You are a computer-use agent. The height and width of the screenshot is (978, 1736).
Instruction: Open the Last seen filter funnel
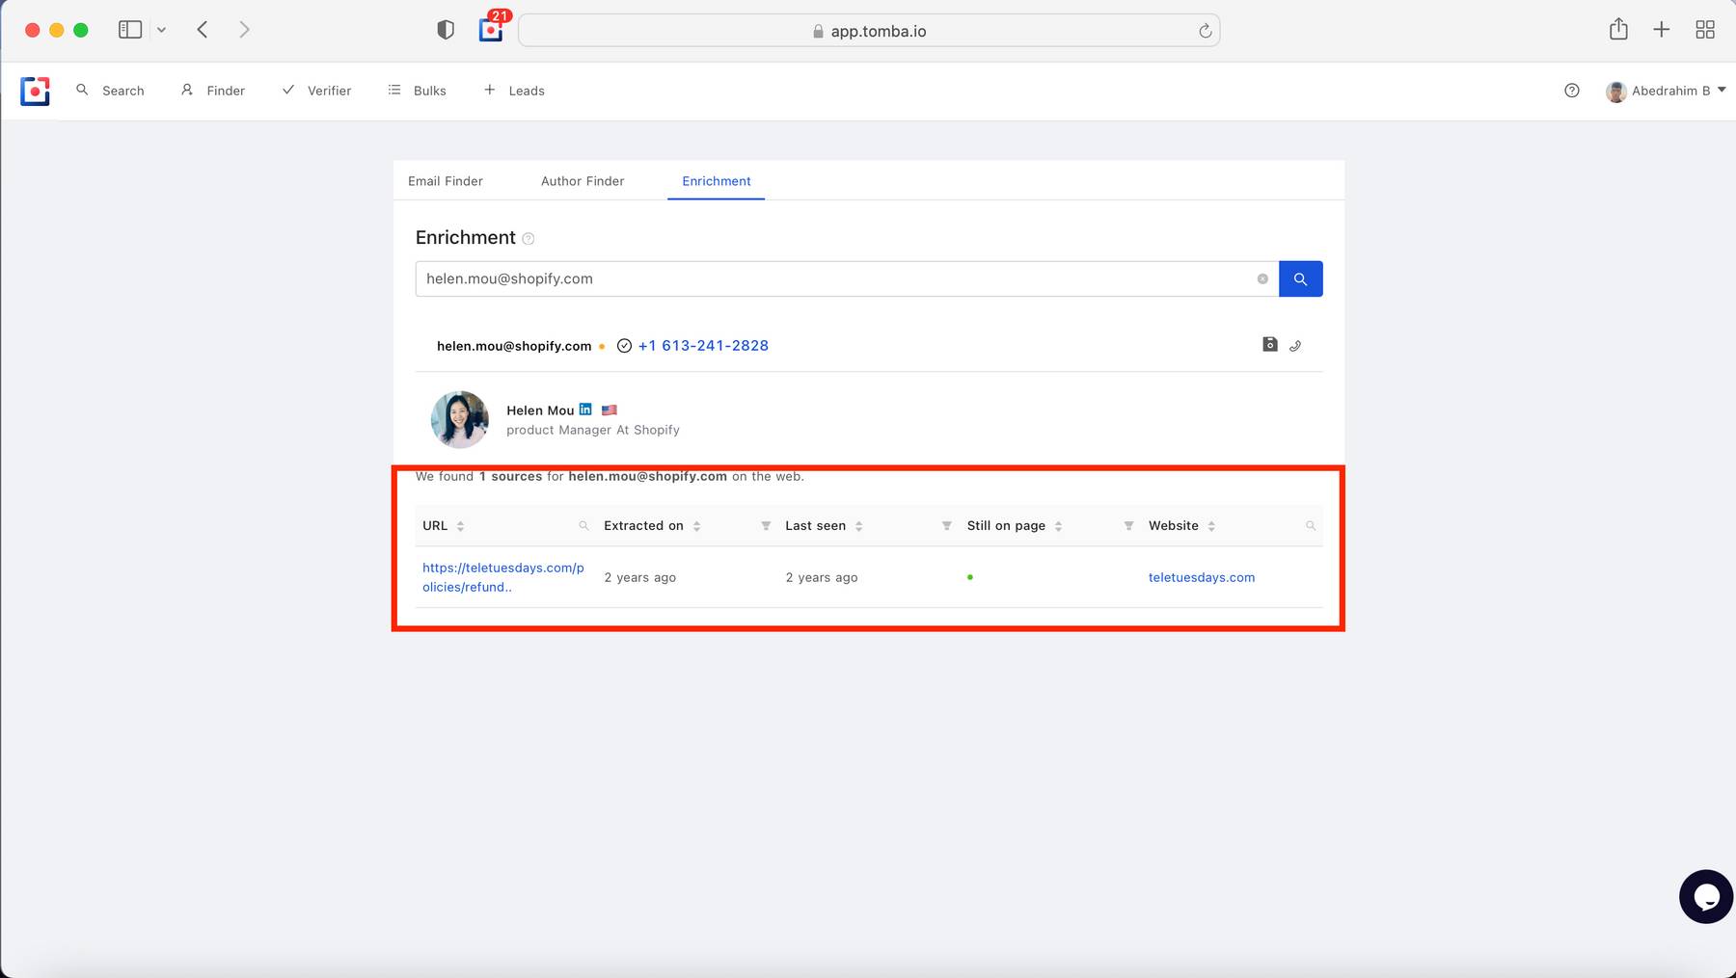click(x=947, y=526)
